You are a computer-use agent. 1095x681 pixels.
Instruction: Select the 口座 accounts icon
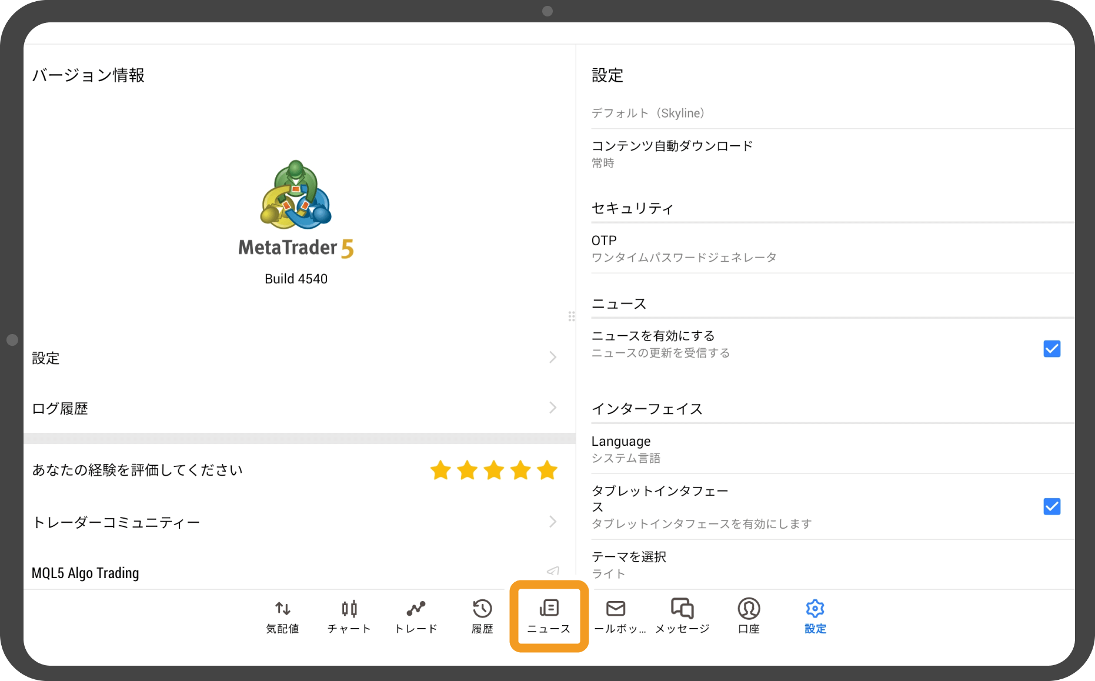749,615
